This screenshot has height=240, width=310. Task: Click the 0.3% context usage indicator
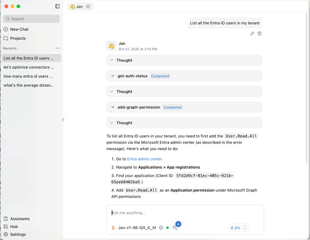(x=239, y=228)
